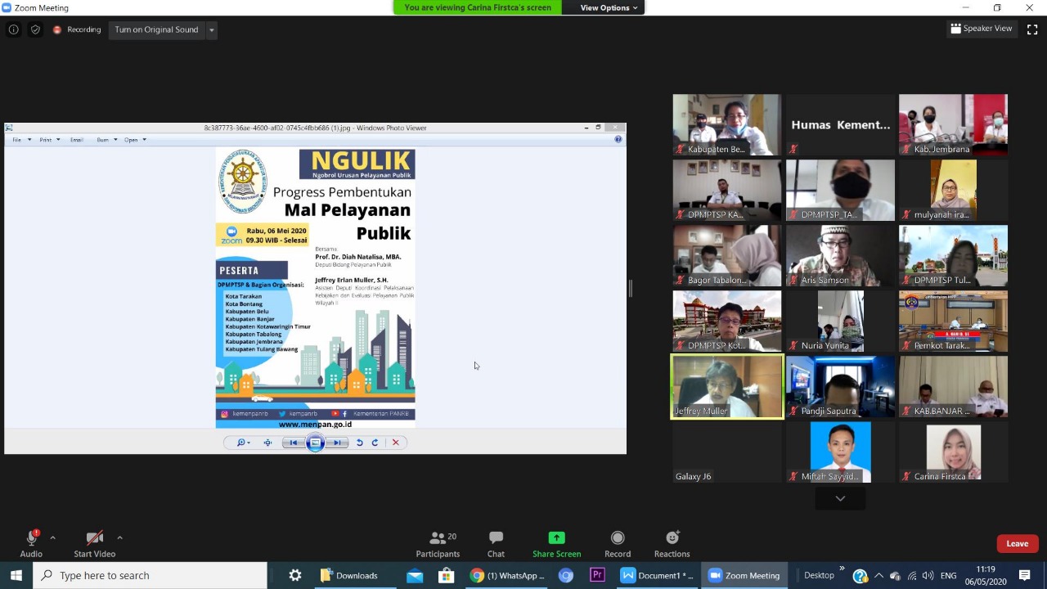
Task: Turn on Original Sound
Action: pos(156,29)
